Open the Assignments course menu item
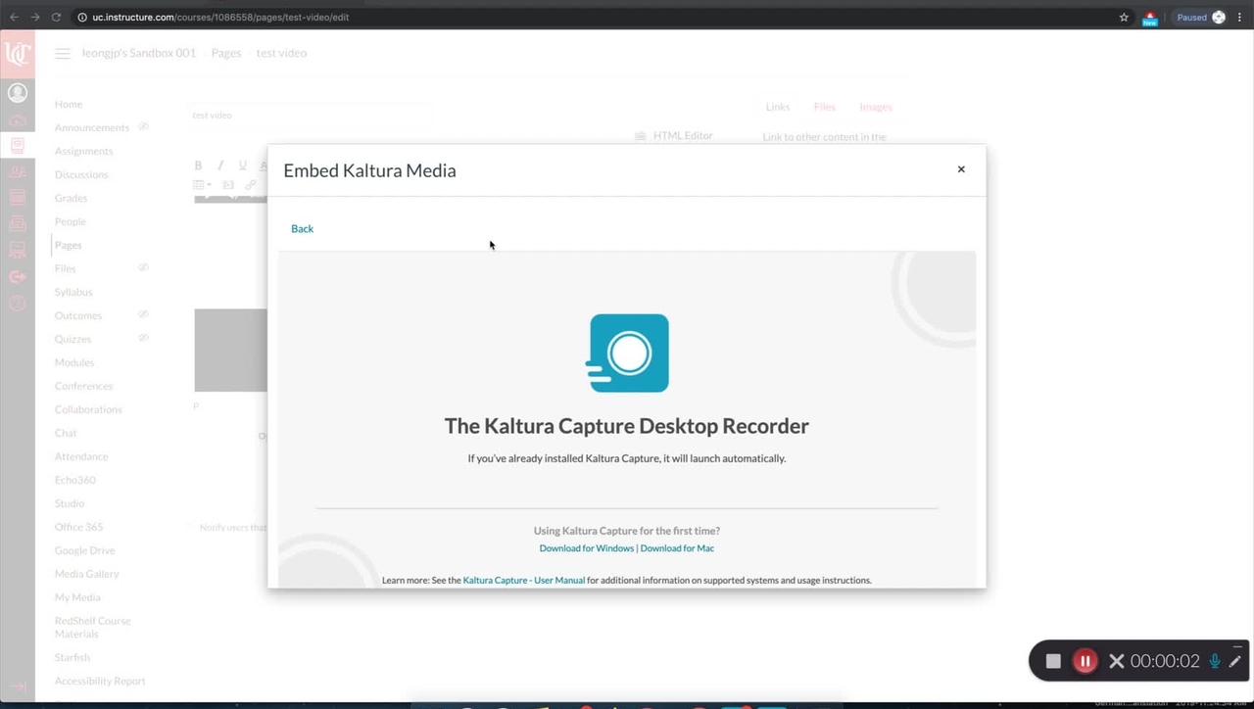 point(83,151)
